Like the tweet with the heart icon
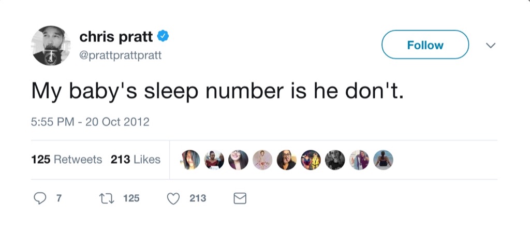Image resolution: width=530 pixels, height=229 pixels. (174, 198)
